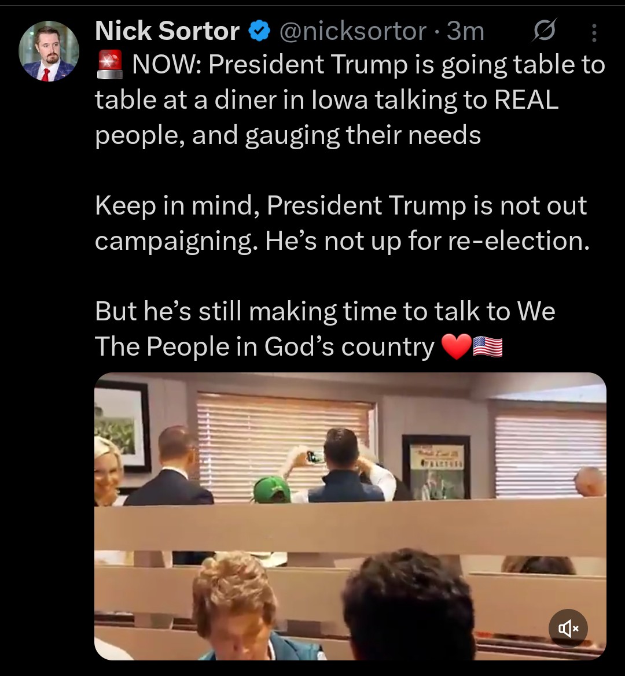Open the three-dot more options menu

pos(594,32)
